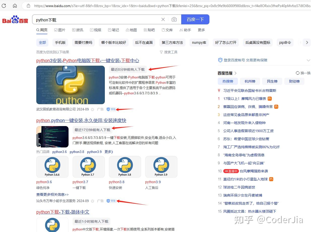The image size is (311, 232).
Task: Expand 更多》 hot brands
Action: click(x=109, y=152)
